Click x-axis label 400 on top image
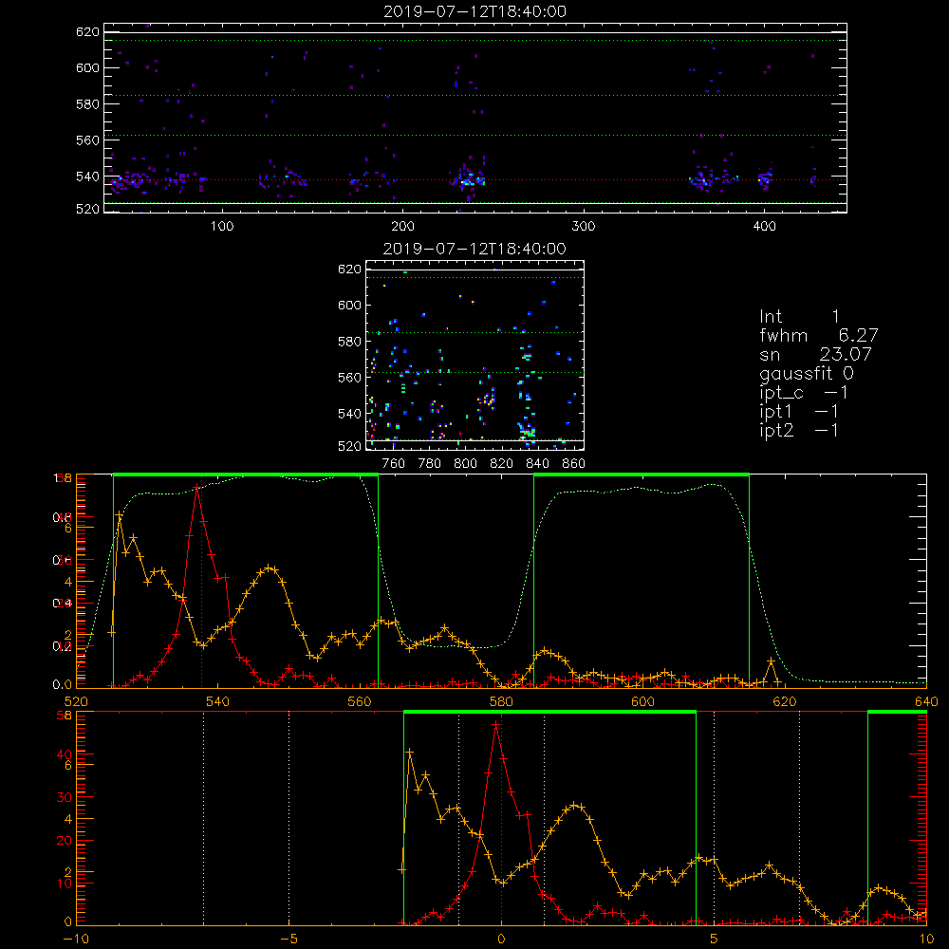 coord(764,227)
